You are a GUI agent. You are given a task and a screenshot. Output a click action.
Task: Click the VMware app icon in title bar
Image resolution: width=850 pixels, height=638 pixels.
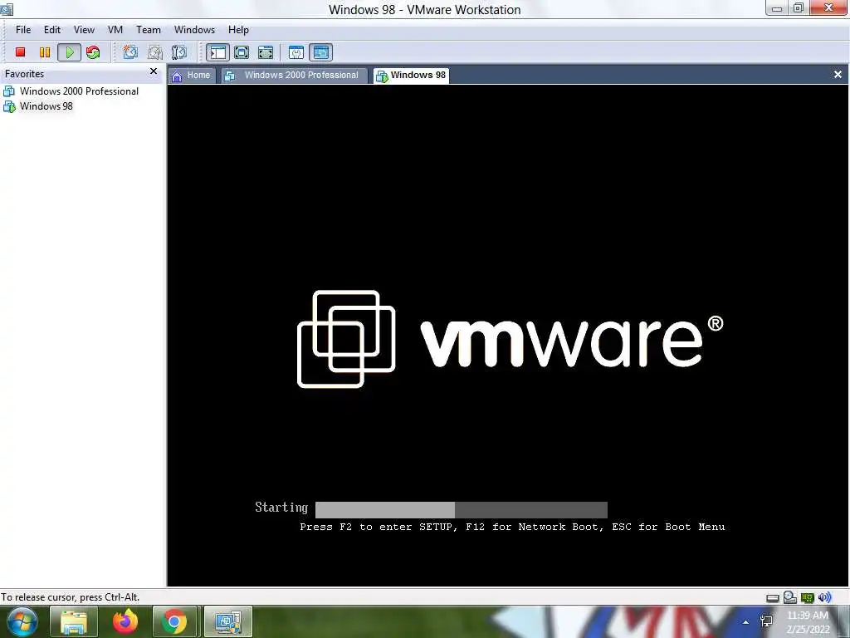[x=7, y=8]
